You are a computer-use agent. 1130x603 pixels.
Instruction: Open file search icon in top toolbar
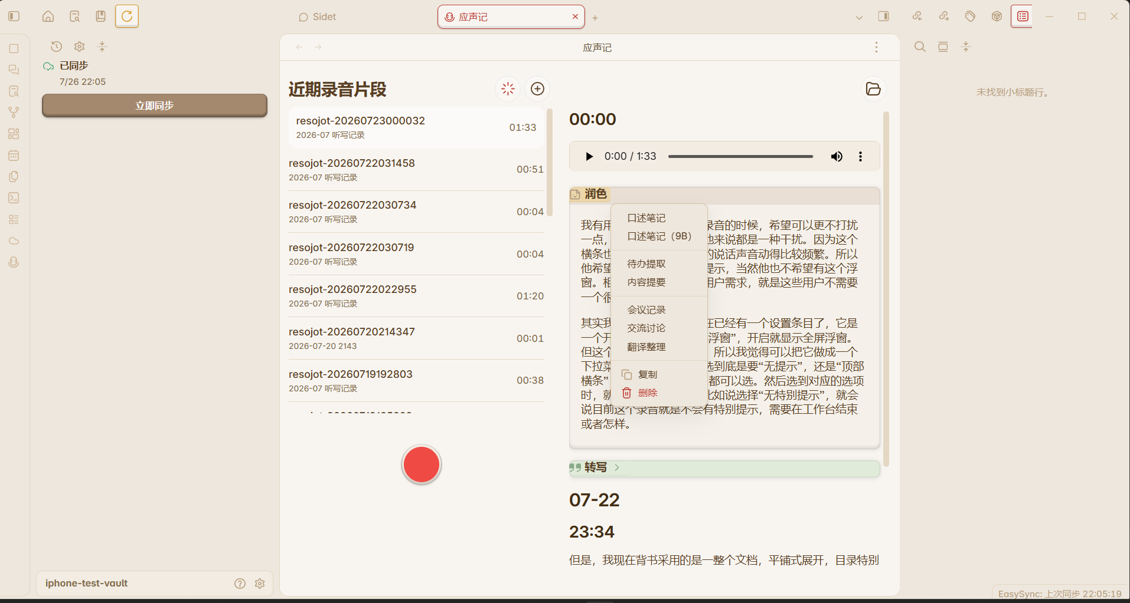coord(74,17)
